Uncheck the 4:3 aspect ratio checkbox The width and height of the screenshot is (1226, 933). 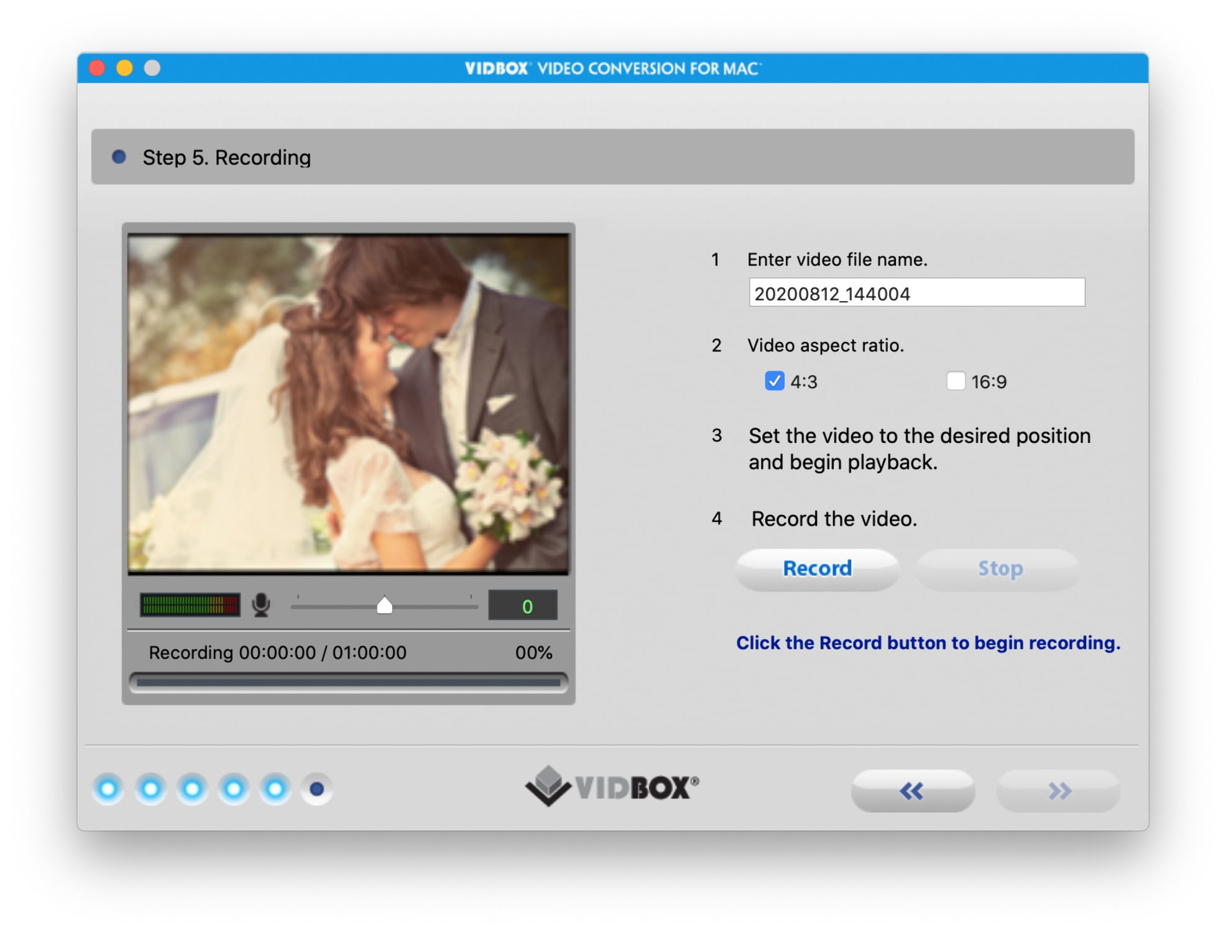pyautogui.click(x=774, y=381)
